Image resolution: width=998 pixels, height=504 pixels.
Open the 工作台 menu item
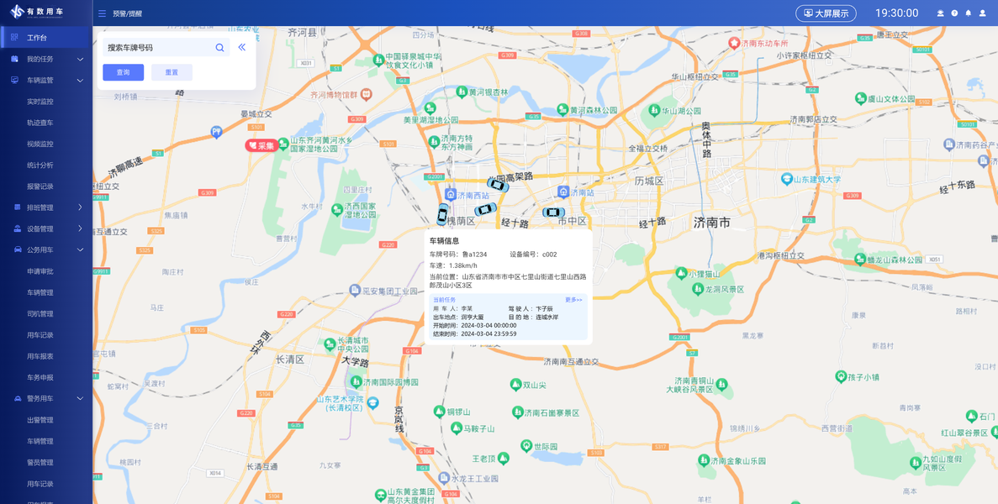(x=46, y=38)
